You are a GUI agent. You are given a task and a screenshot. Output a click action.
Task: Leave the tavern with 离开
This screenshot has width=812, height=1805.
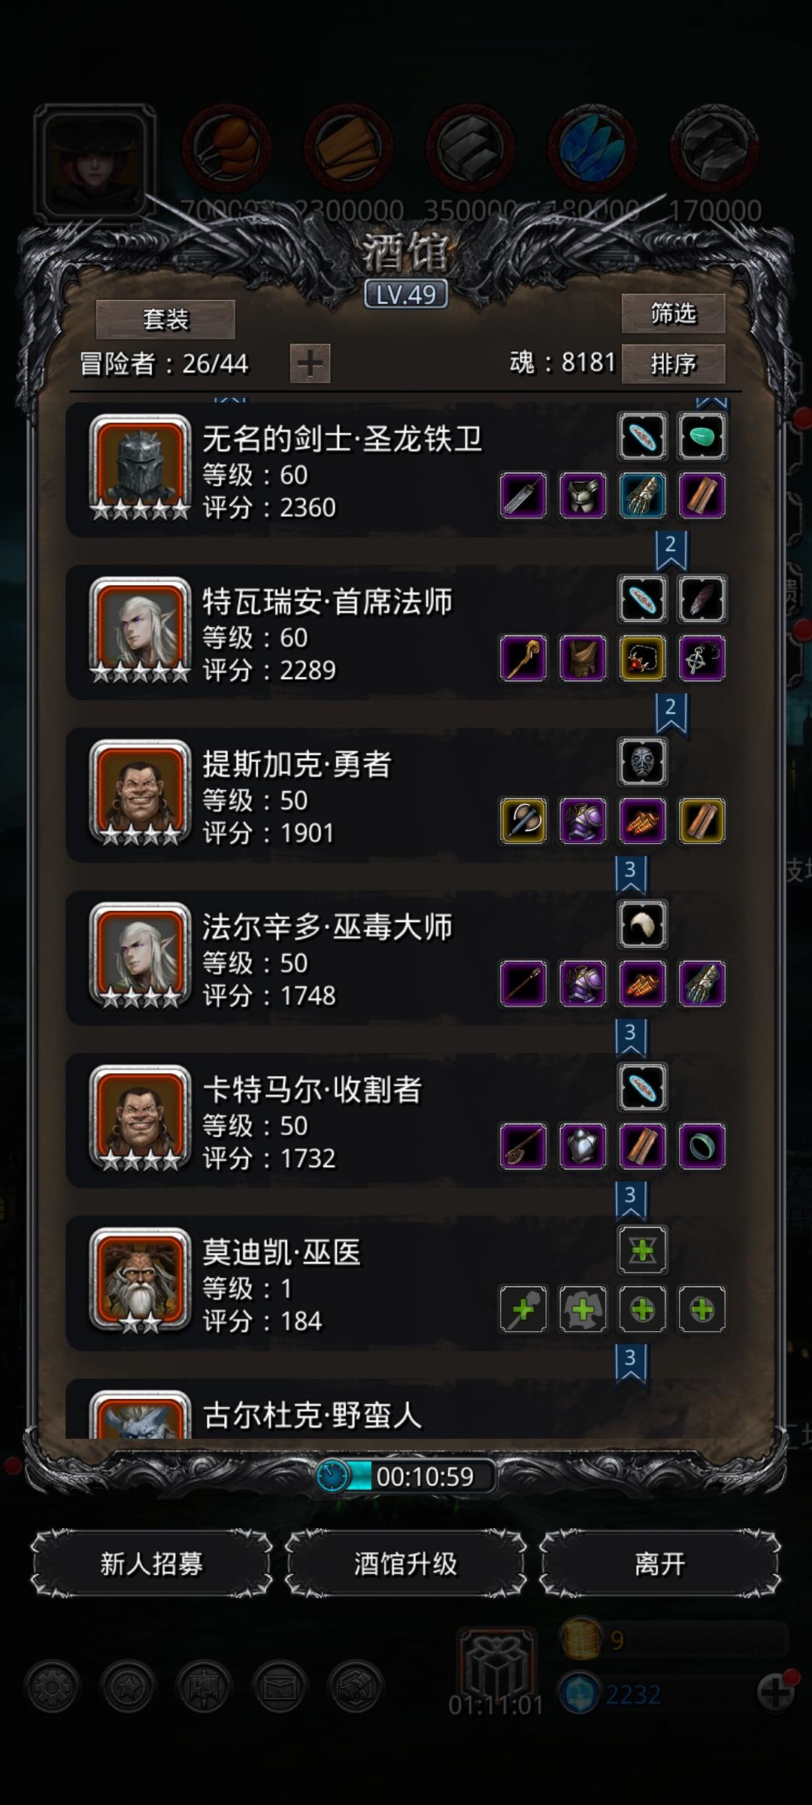click(x=659, y=1564)
